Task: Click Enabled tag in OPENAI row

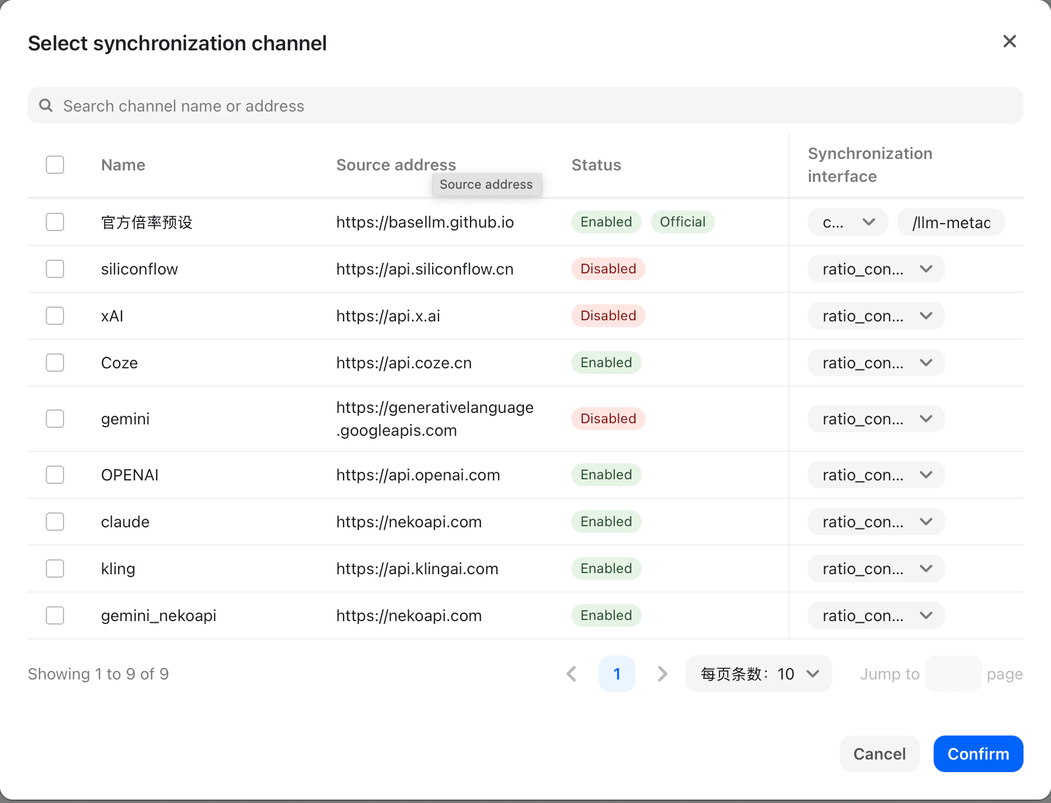Action: pyautogui.click(x=606, y=475)
